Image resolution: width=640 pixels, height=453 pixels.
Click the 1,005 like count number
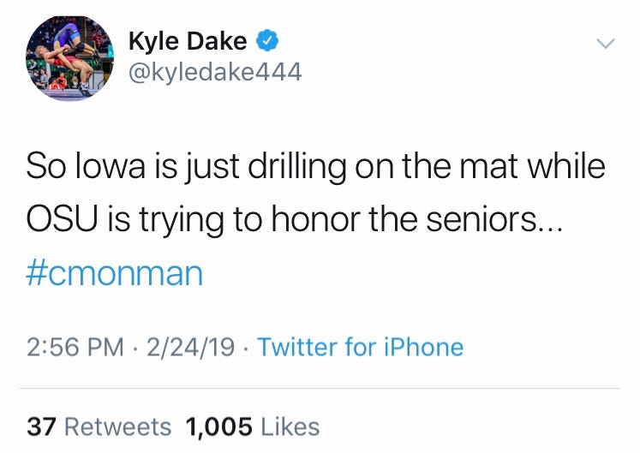(218, 426)
